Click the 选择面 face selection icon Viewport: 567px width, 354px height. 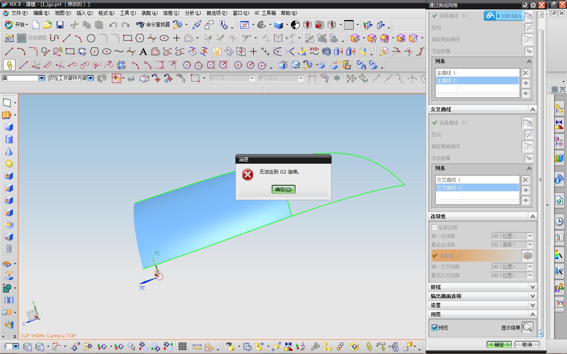coord(528,256)
